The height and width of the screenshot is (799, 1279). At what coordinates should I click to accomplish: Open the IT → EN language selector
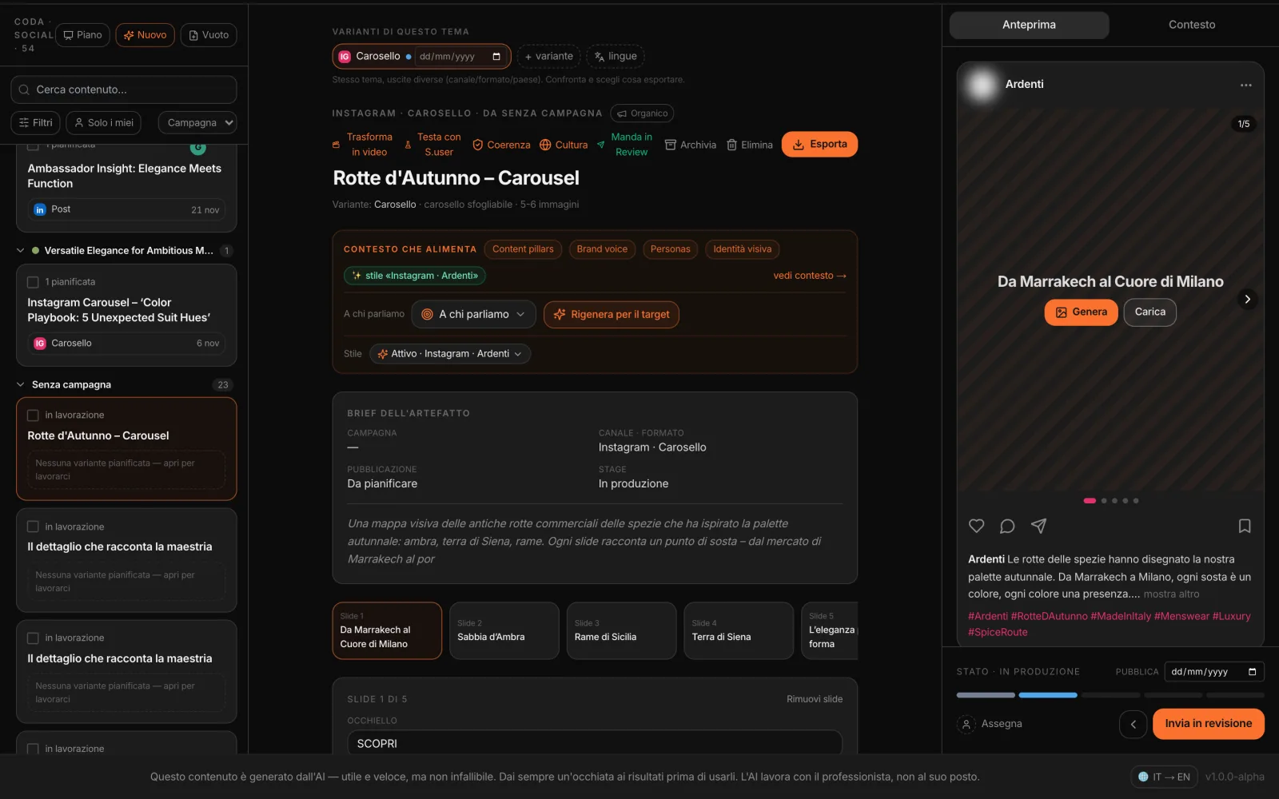tap(1164, 777)
